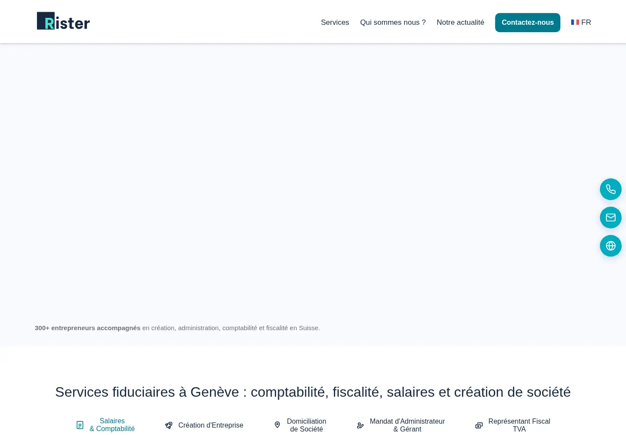
Task: Click the Mandat d'Administrateur signature icon
Action: point(360,425)
